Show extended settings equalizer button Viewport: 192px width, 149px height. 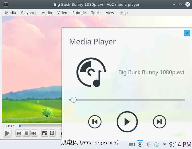coord(52,133)
